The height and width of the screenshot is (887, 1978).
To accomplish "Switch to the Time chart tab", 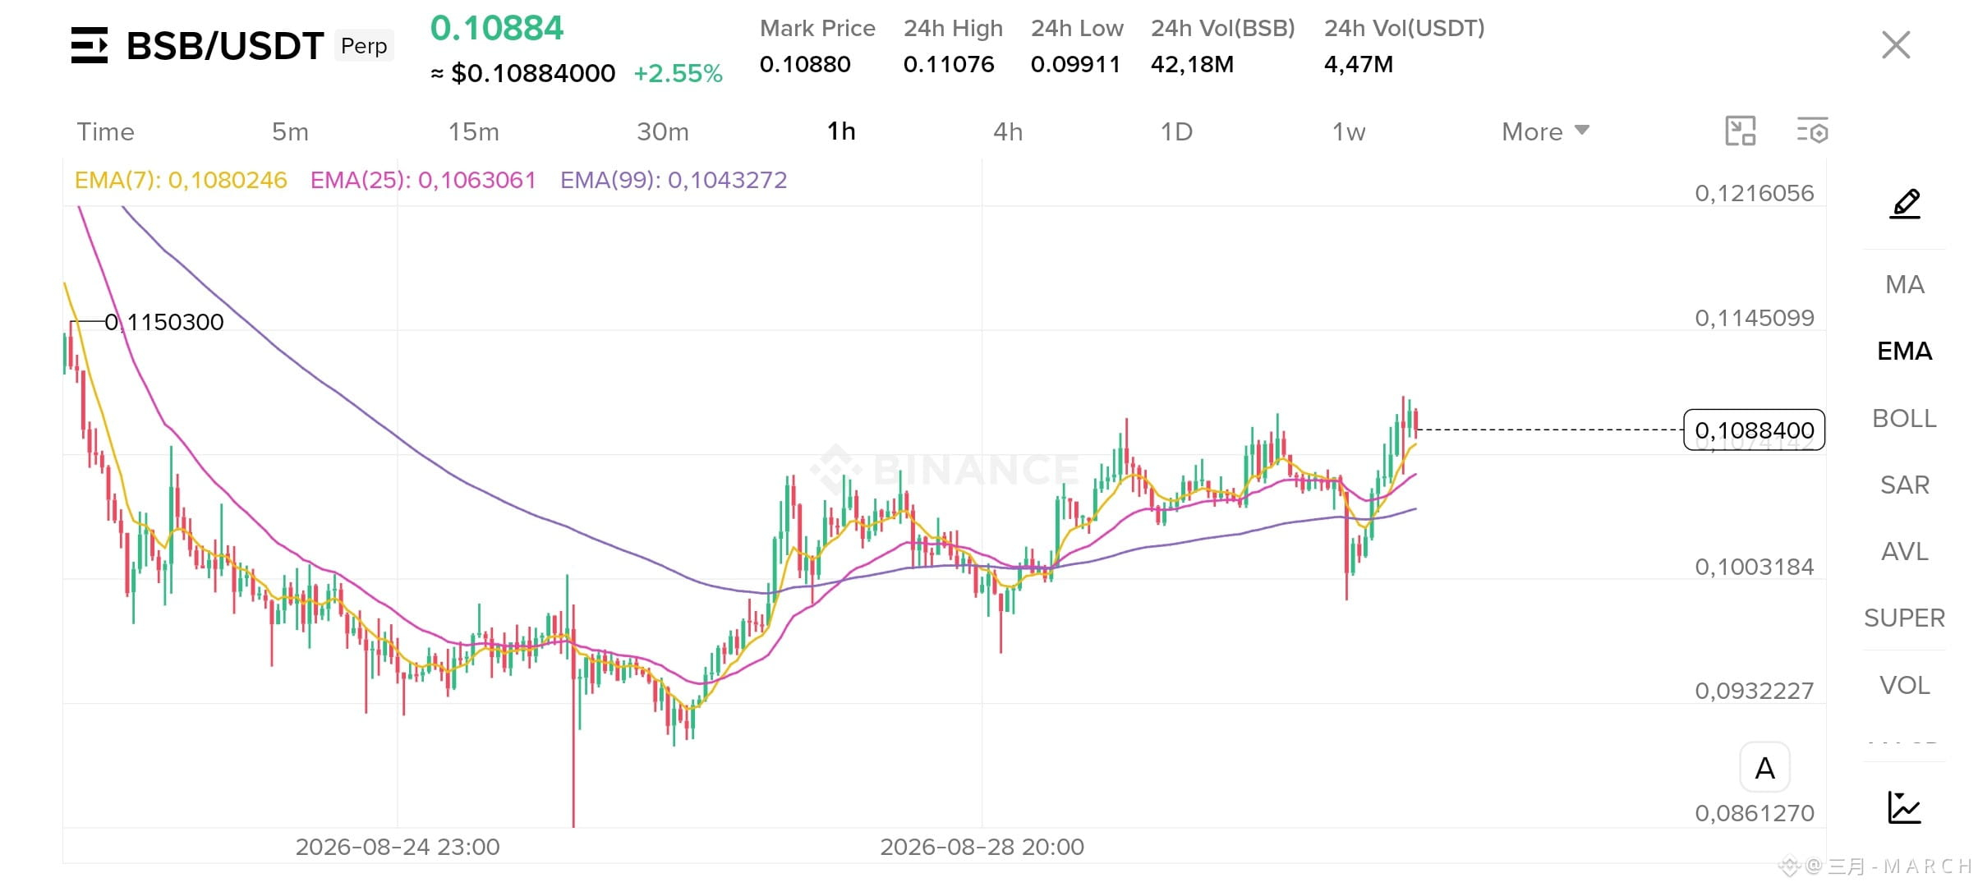I will pyautogui.click(x=105, y=131).
